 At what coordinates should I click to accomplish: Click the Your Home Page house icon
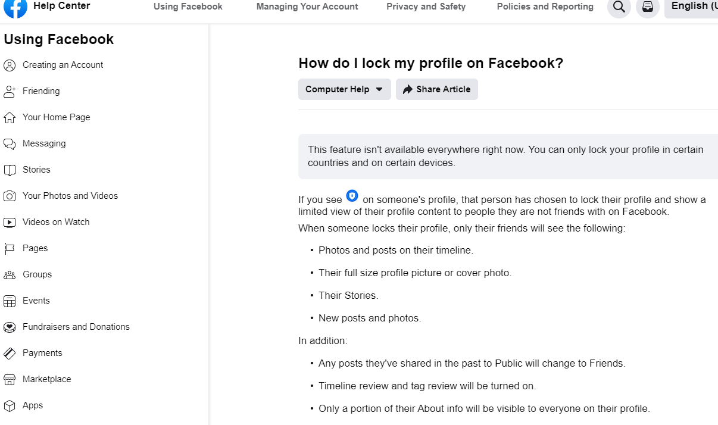point(10,117)
